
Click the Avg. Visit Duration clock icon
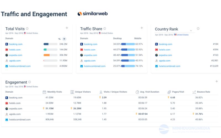click(137, 92)
